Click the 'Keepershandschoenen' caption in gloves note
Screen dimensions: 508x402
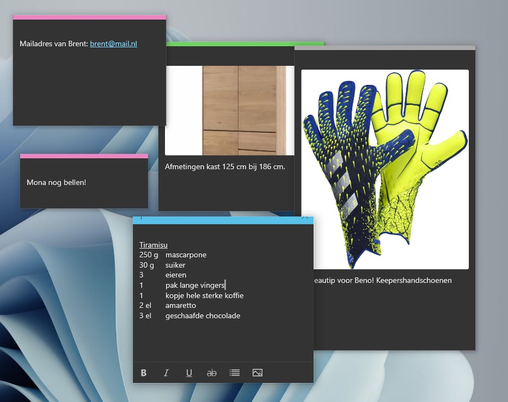414,280
